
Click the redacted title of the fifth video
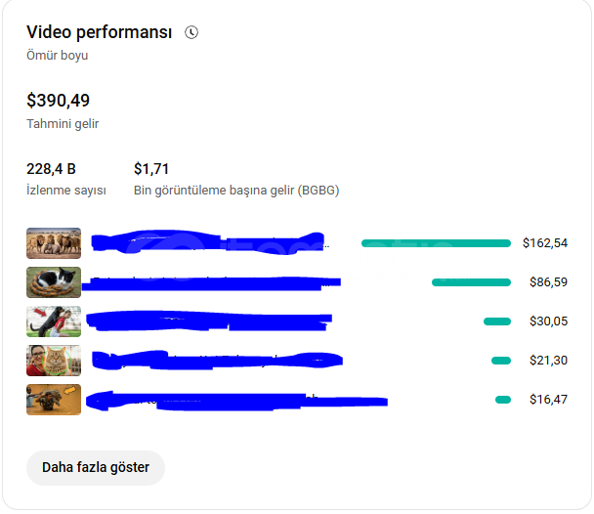236,401
